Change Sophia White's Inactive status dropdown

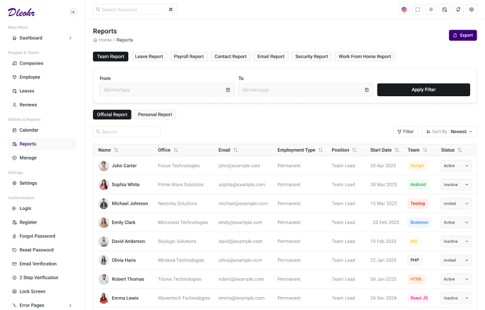click(456, 185)
